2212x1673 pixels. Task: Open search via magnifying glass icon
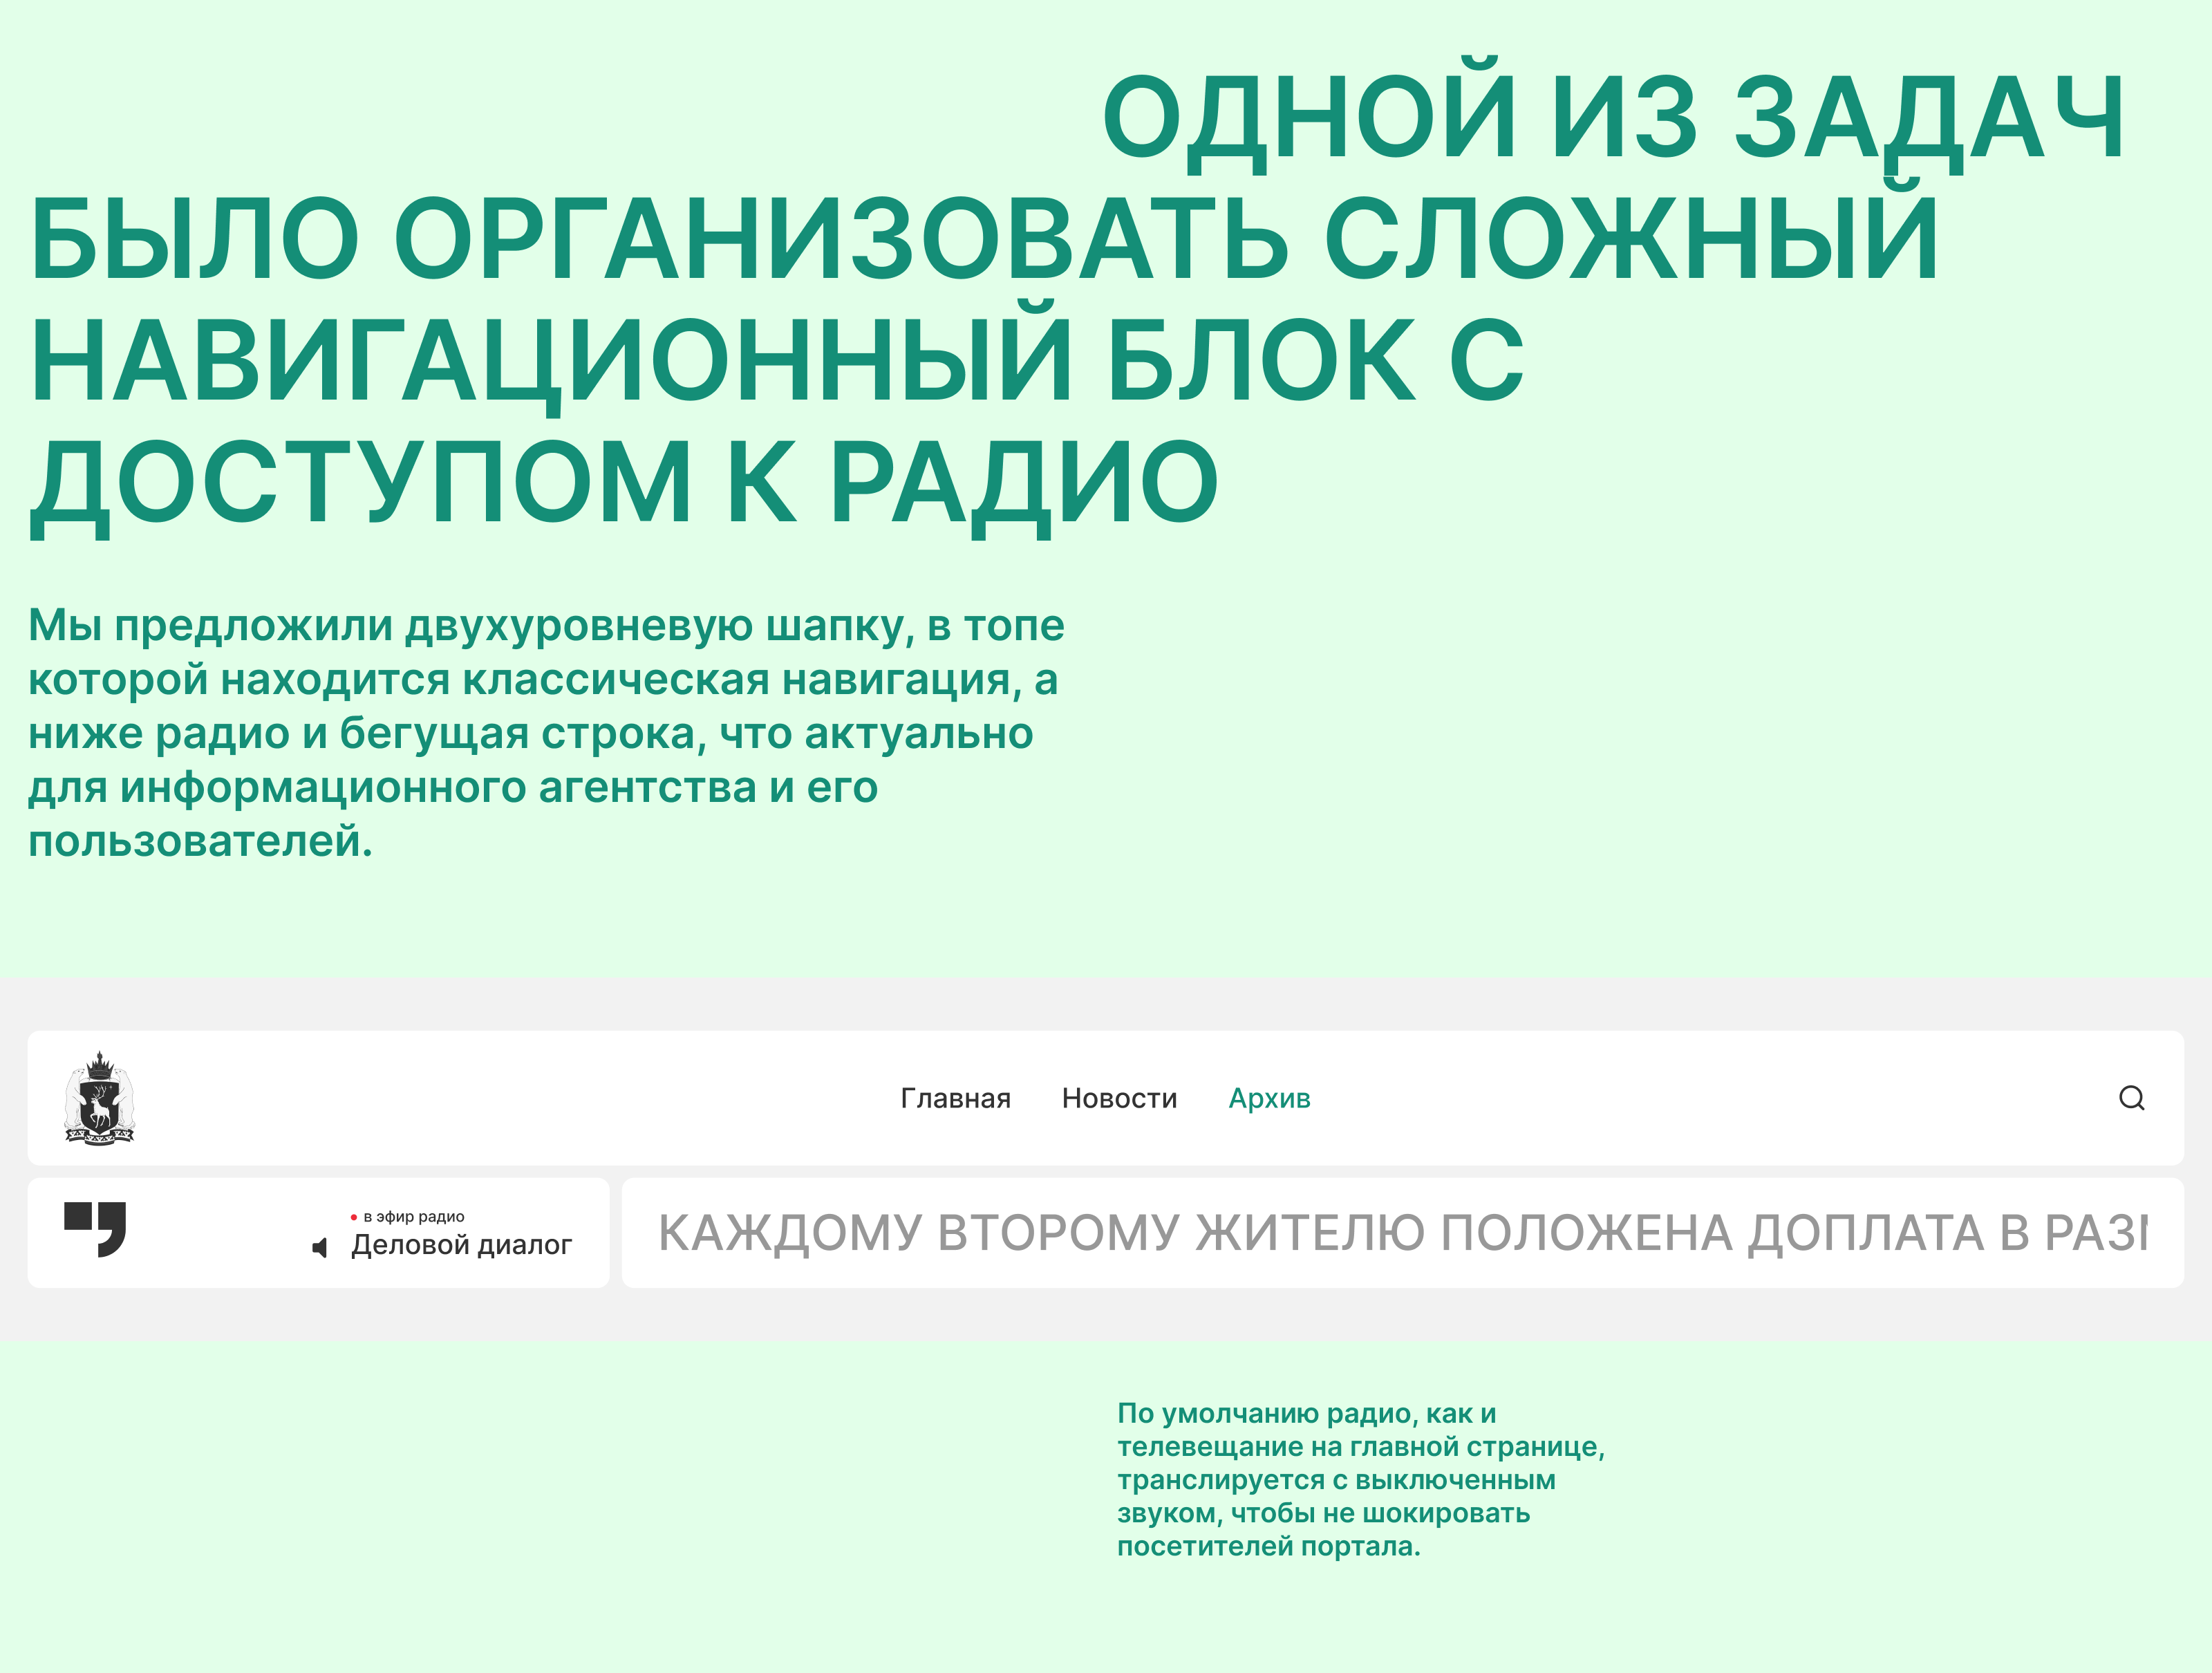click(x=2131, y=1098)
